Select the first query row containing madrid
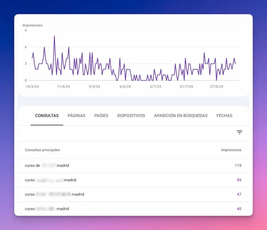 click(46, 166)
